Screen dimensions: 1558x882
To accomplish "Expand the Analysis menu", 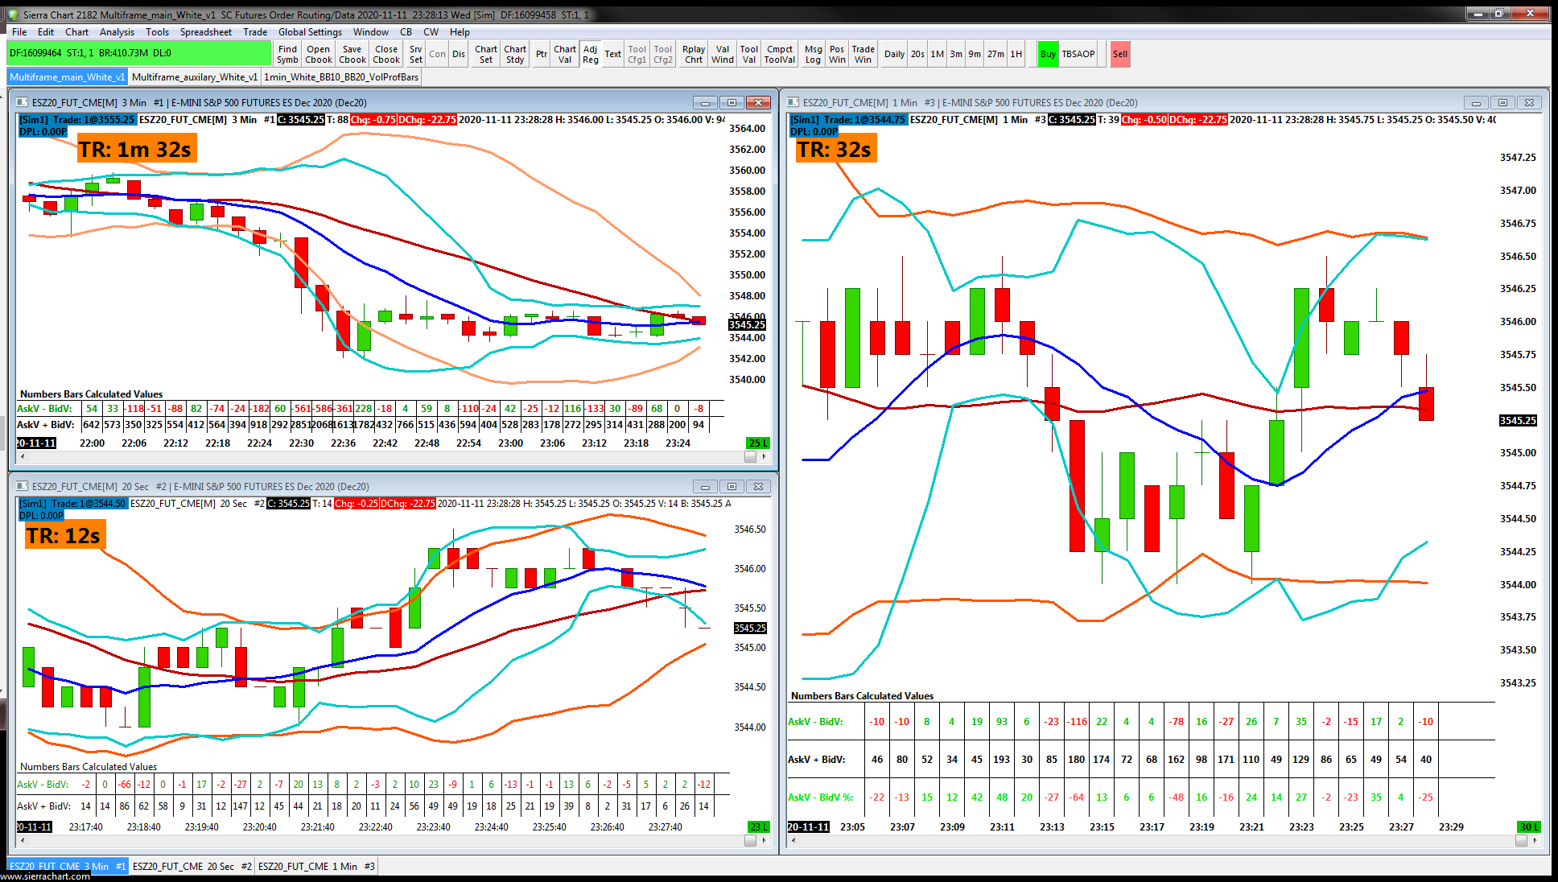I will coord(117,32).
